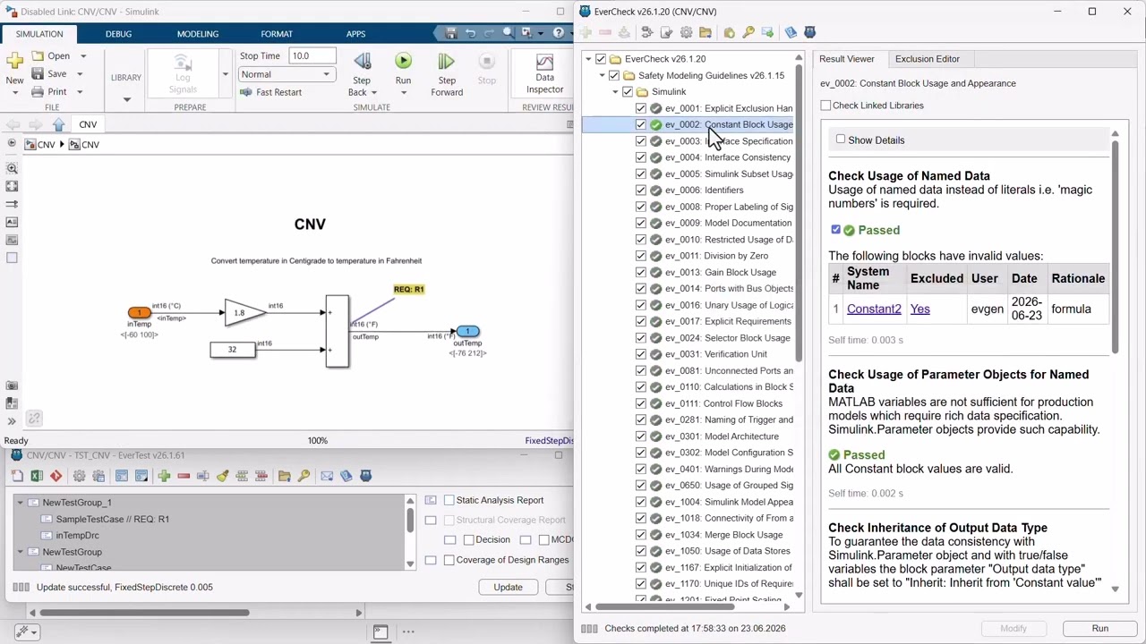The image size is (1146, 644).
Task: Switch to the DEBUG ribbon tab
Action: point(118,34)
